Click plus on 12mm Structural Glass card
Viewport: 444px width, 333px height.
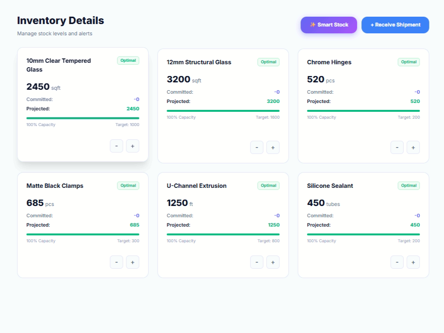point(273,148)
